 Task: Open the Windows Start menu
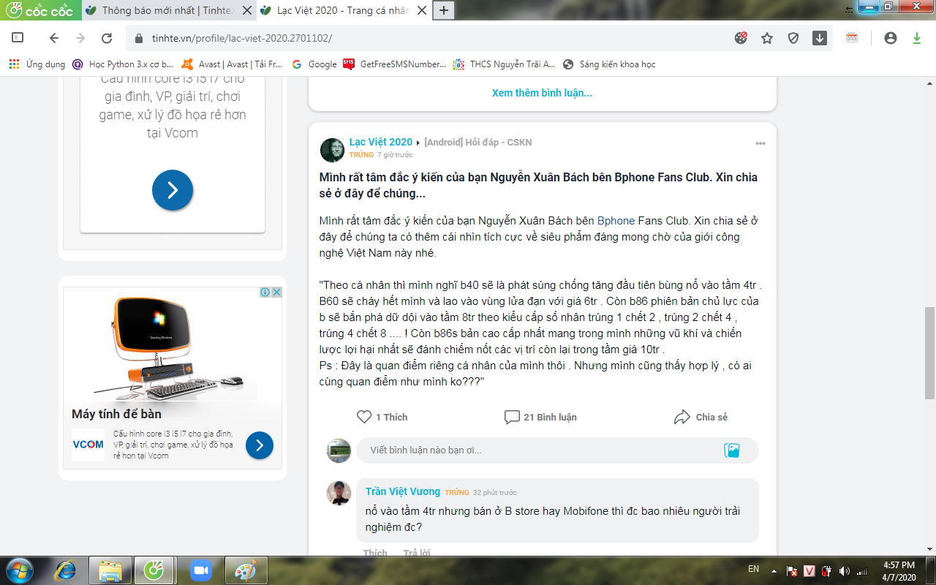pyautogui.click(x=18, y=570)
